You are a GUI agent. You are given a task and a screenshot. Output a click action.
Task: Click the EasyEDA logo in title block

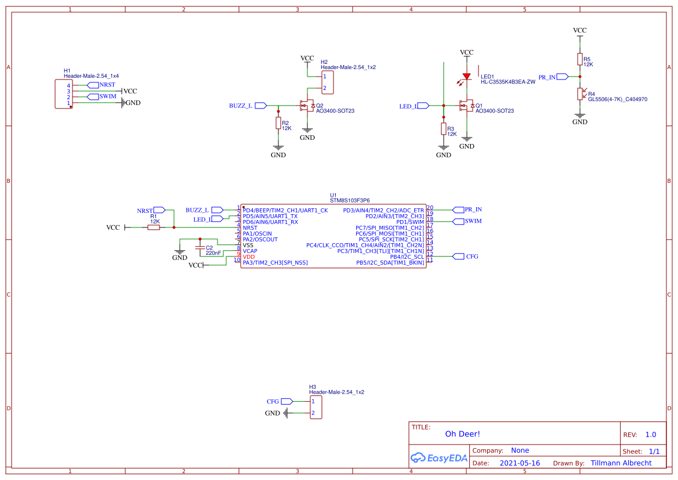tap(439, 457)
